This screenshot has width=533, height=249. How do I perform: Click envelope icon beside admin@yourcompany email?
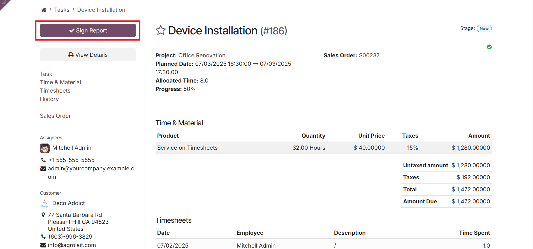(x=43, y=169)
